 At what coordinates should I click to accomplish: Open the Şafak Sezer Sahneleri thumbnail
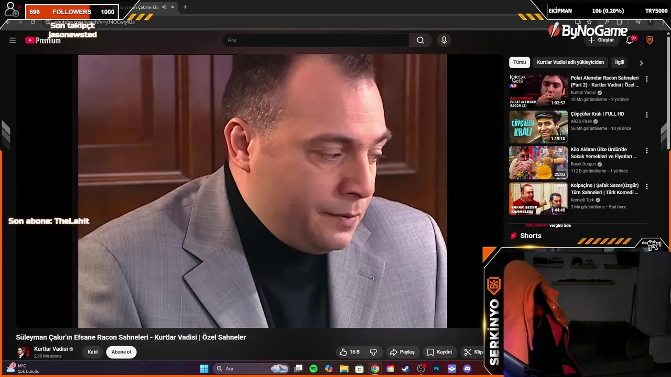tap(538, 198)
